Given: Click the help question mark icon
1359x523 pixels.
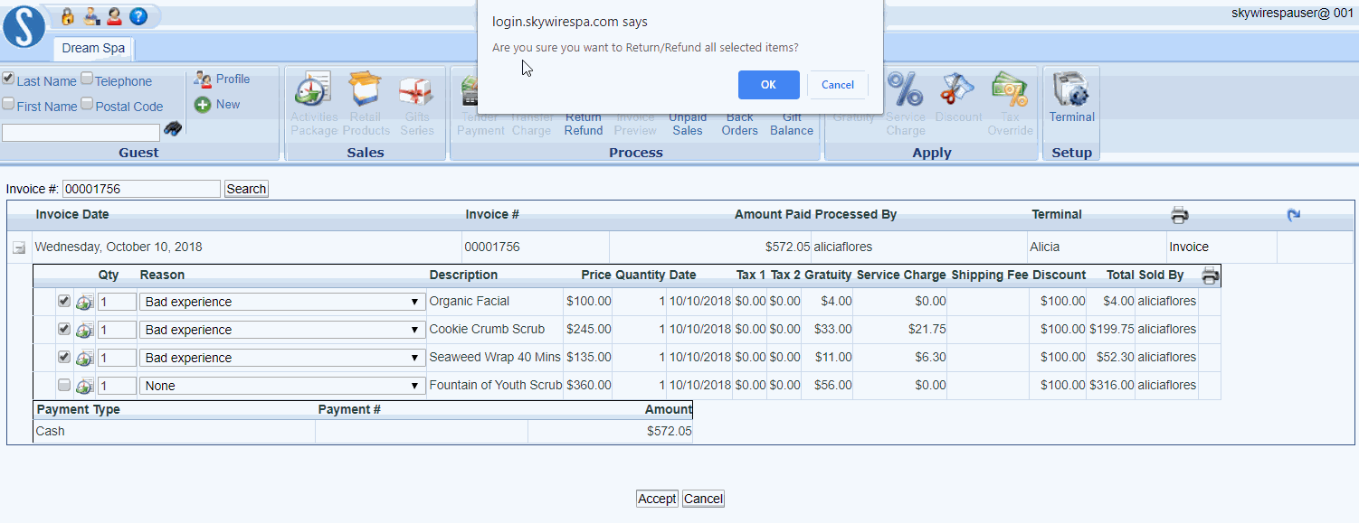Looking at the screenshot, I should coord(138,16).
